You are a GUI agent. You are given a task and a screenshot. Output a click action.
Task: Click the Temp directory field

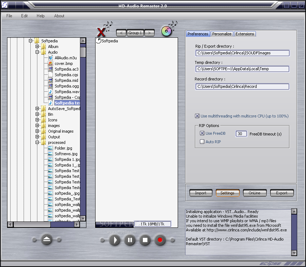click(243, 69)
